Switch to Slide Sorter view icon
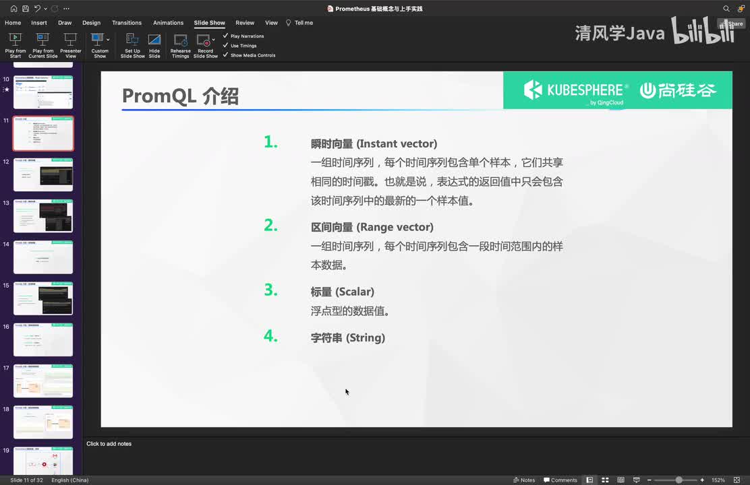Screen dimensions: 750x485 [x=605, y=480]
